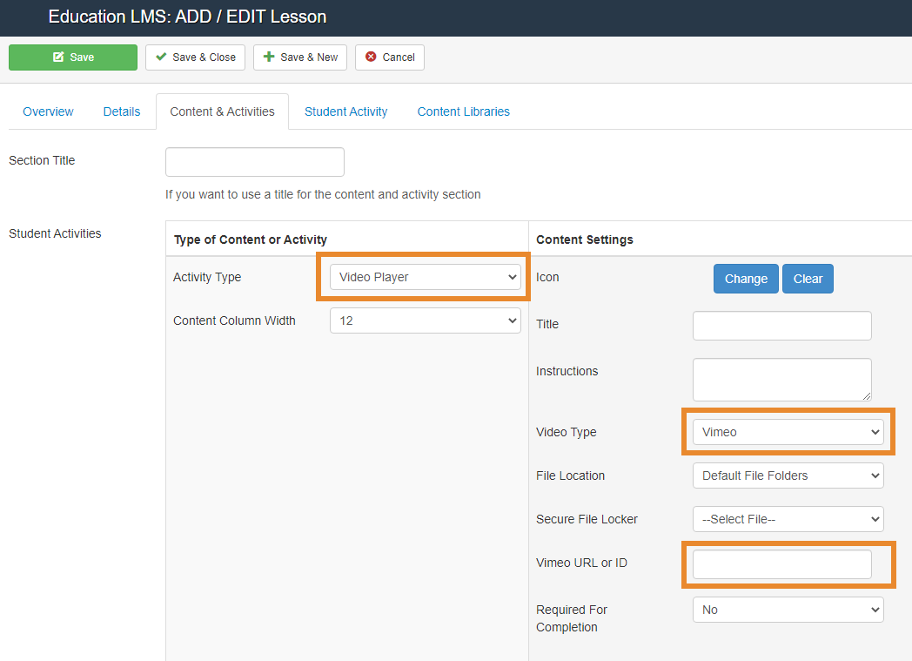Open the Video Type dropdown
912x661 pixels.
point(788,432)
